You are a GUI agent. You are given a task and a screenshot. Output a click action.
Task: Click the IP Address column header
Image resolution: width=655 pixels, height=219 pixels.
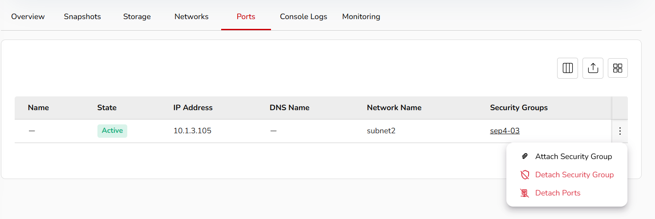tap(193, 108)
